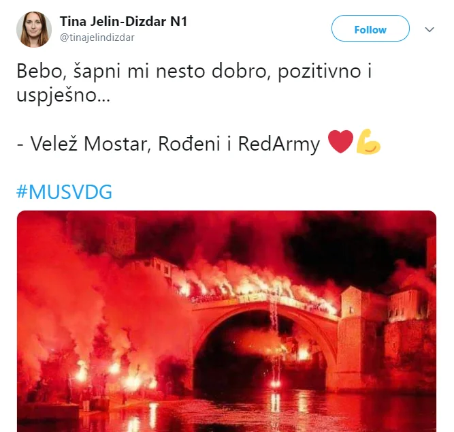Click the flexed biceps emoji

coord(368,142)
